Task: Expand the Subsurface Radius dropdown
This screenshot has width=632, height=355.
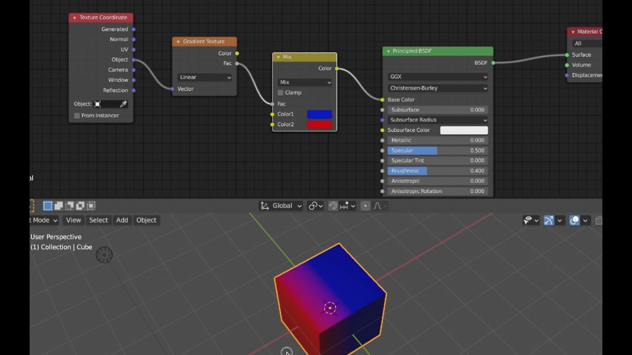Action: tap(438, 120)
